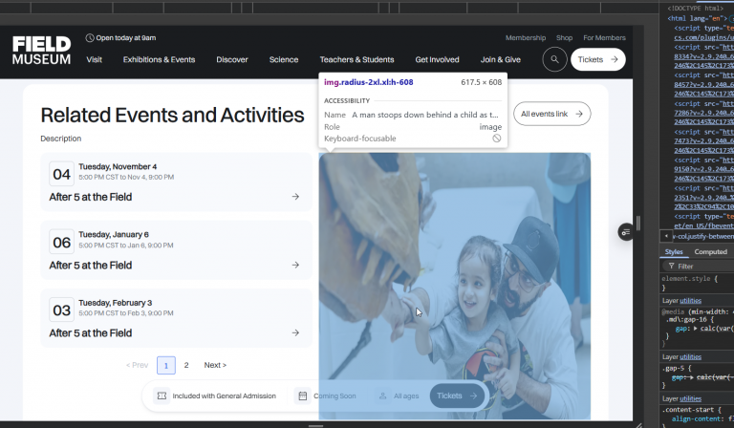This screenshot has height=428, width=734.
Task: Click the dinosaur and child event image
Action: click(455, 286)
